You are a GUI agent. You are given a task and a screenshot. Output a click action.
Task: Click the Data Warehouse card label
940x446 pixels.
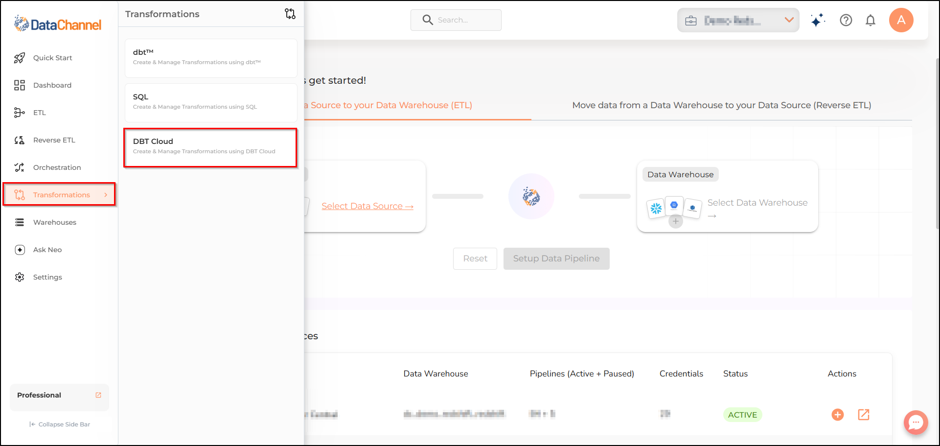681,174
